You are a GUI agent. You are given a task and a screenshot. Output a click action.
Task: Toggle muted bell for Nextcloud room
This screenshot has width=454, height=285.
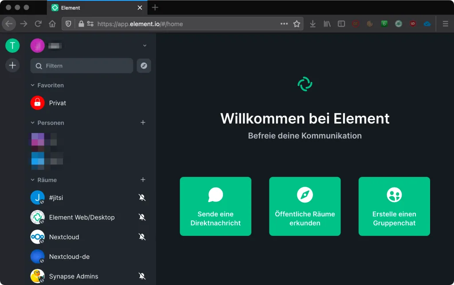click(x=142, y=237)
